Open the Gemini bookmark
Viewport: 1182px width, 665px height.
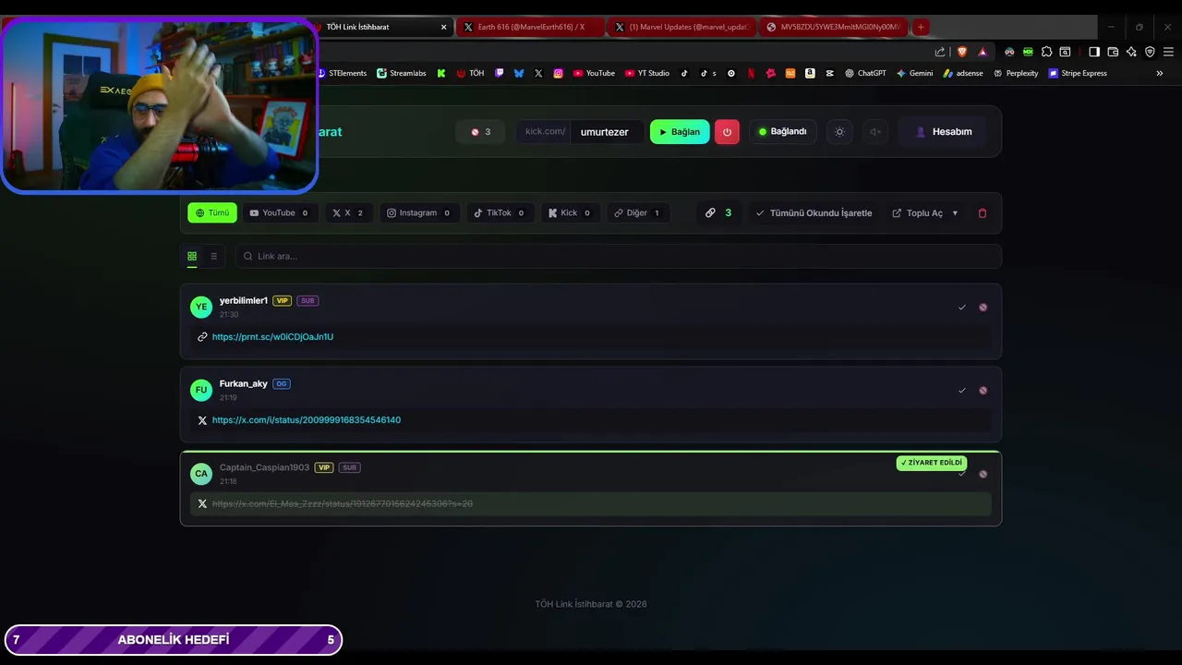click(x=914, y=73)
